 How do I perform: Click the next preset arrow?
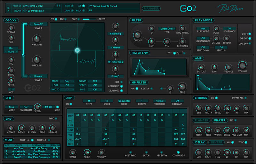60,6
